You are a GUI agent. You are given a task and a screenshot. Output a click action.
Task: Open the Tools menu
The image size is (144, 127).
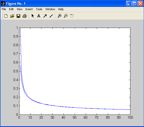coord(39,9)
